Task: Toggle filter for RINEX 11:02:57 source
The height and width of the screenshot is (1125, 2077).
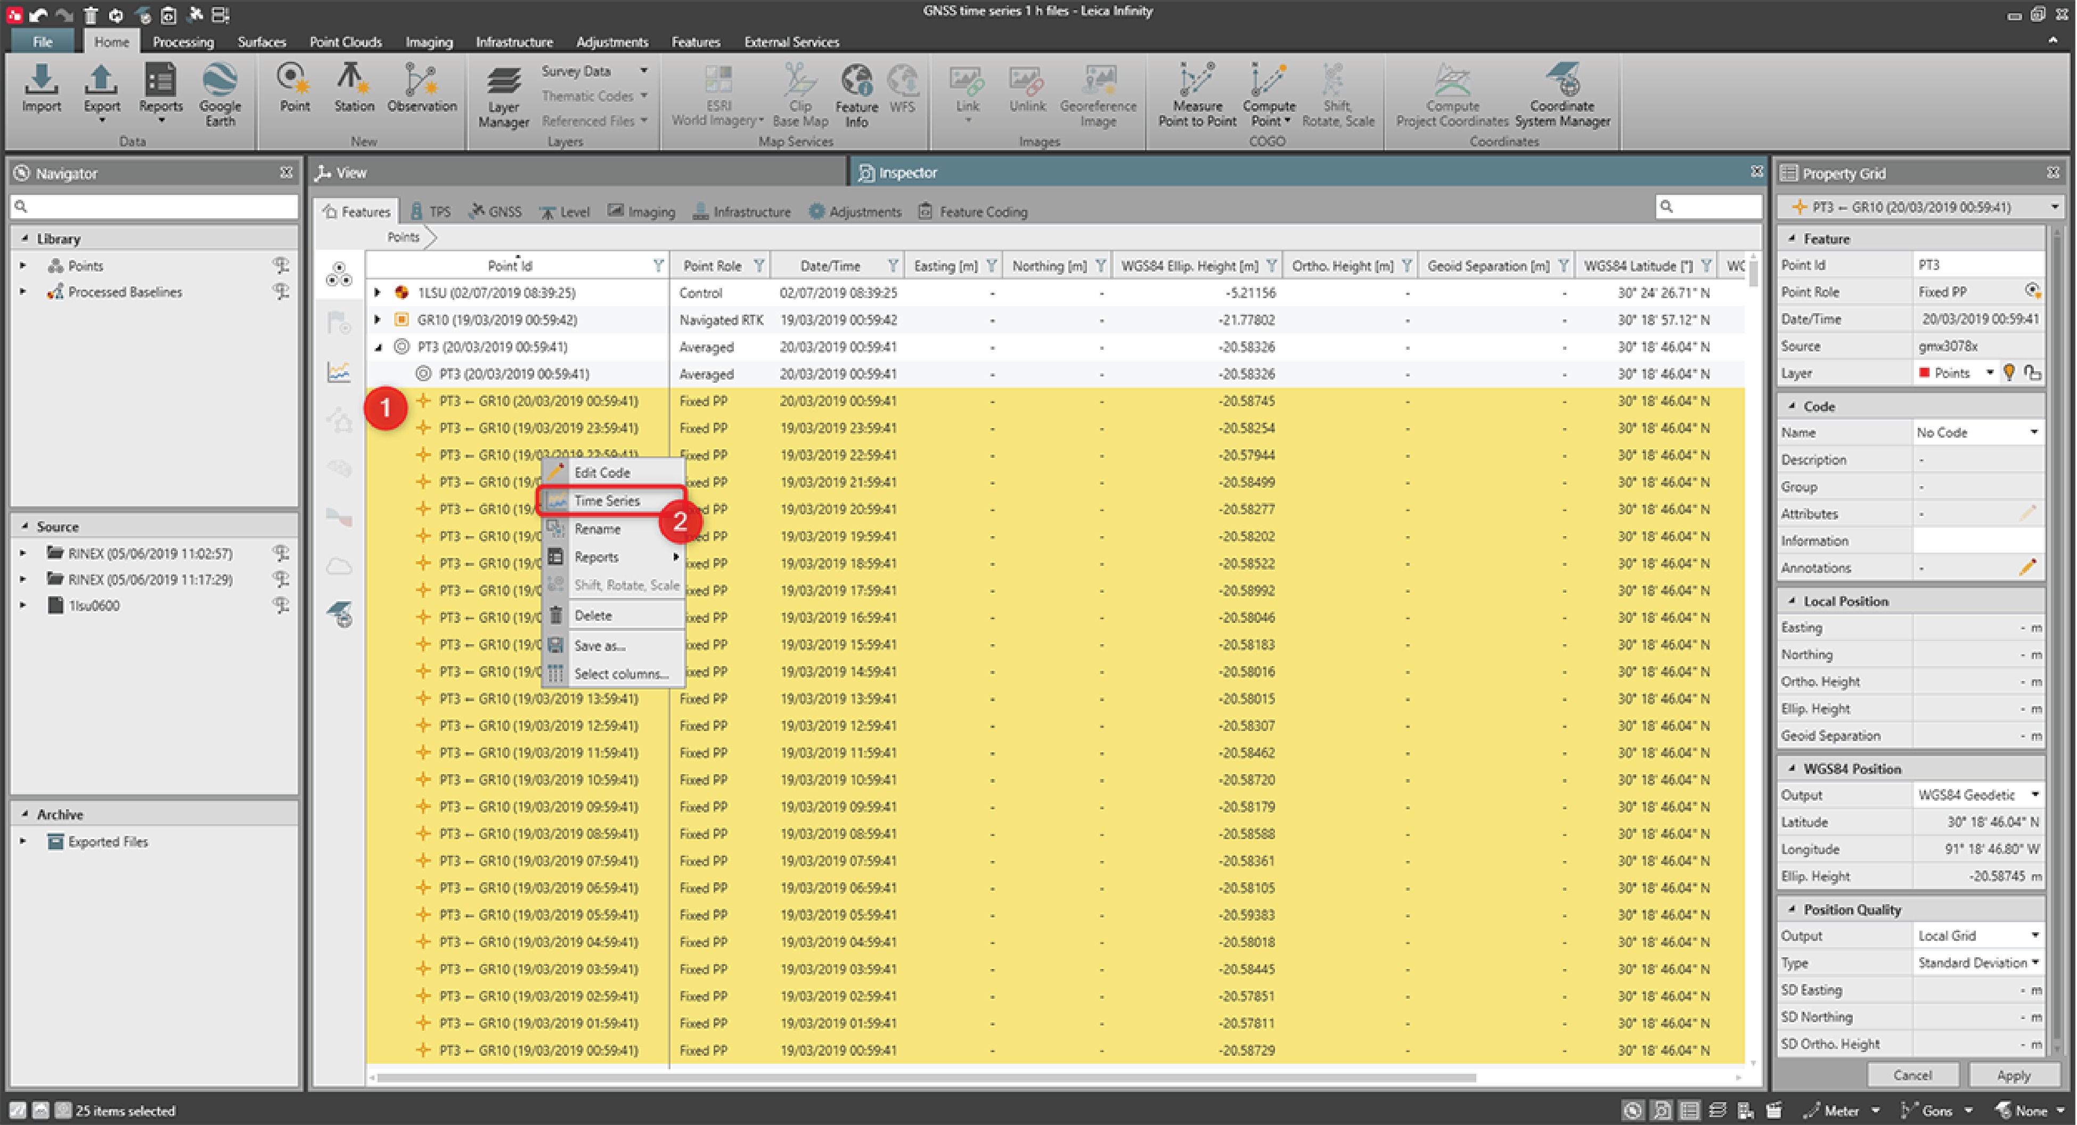Action: [x=281, y=553]
